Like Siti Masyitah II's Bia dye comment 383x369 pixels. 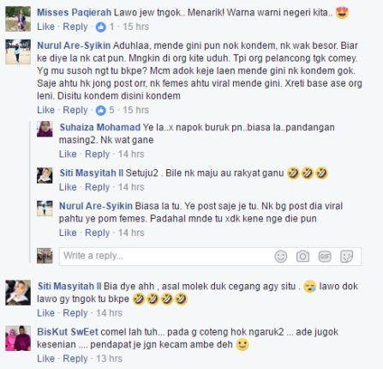(x=45, y=313)
